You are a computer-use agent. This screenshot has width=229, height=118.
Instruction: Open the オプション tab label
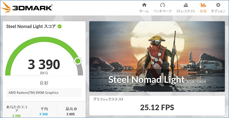[x=218, y=11]
